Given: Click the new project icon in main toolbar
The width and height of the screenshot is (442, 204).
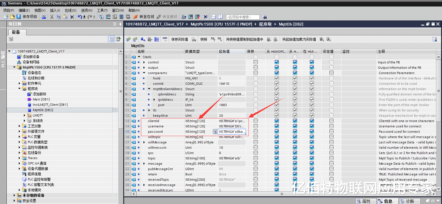Looking at the screenshot, I should [x=6, y=17].
